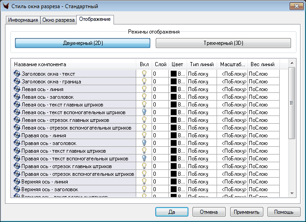The height and width of the screenshot is (222, 306).
Task: Click the icon beside 'Левая ось - отрезок главных штрихов'
Action: pyautogui.click(x=17, y=120)
